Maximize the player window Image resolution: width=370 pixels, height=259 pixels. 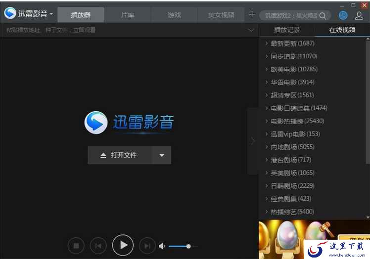pos(353,5)
